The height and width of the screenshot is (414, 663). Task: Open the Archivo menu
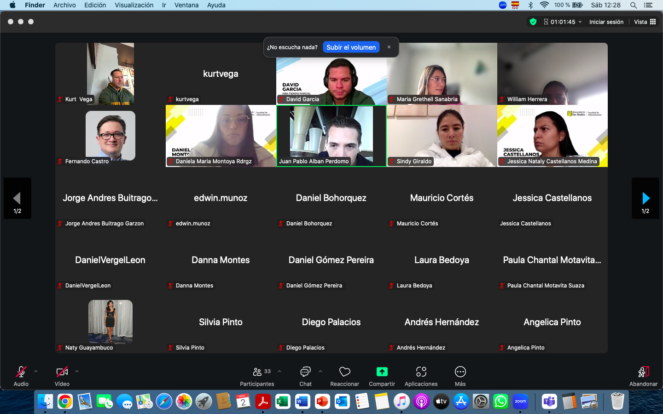click(64, 5)
